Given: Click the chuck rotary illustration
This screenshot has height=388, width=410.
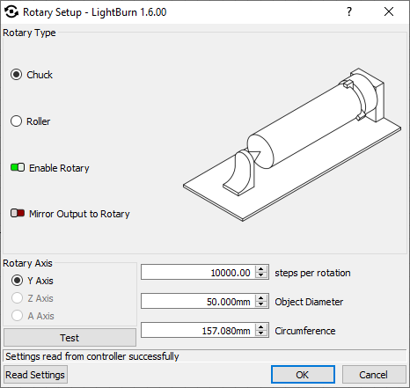Looking at the screenshot, I should click(292, 144).
